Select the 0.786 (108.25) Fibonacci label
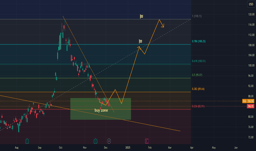 pos(199,41)
